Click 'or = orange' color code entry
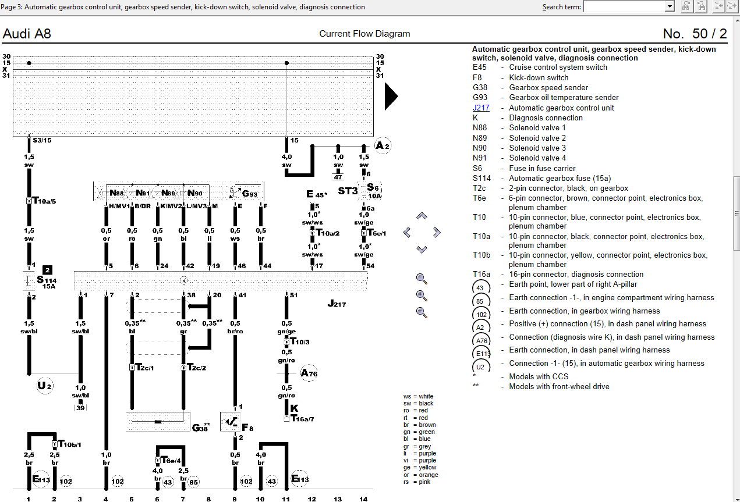 pos(420,475)
